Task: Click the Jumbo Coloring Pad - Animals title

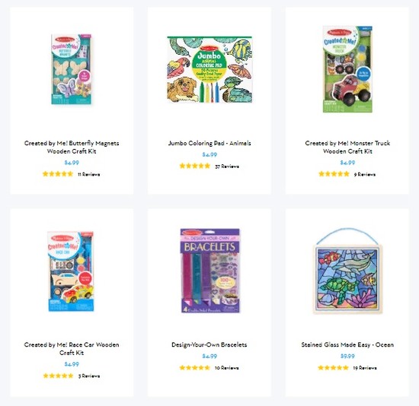Action: 209,143
